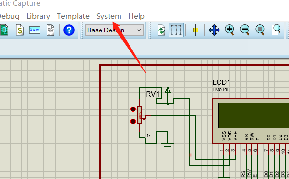
Task: Click the zoom in magnifier
Action: [229, 30]
